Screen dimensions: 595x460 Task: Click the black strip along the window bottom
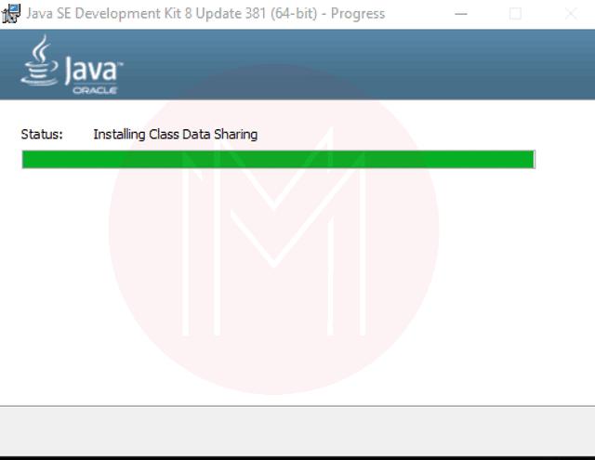(x=297, y=458)
